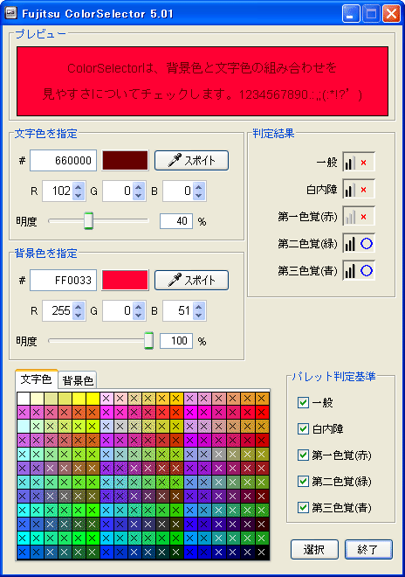
Task: Uncheck the 第三色覚(青) palette criteria checkbox
Action: click(x=303, y=508)
